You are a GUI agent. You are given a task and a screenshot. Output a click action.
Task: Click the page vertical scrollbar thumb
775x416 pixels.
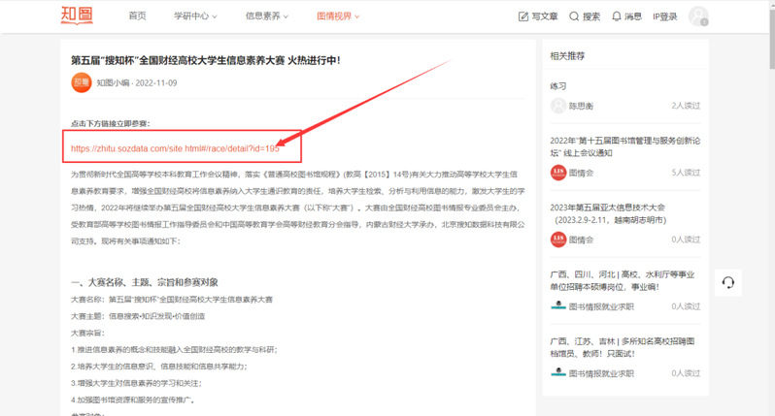click(x=772, y=40)
